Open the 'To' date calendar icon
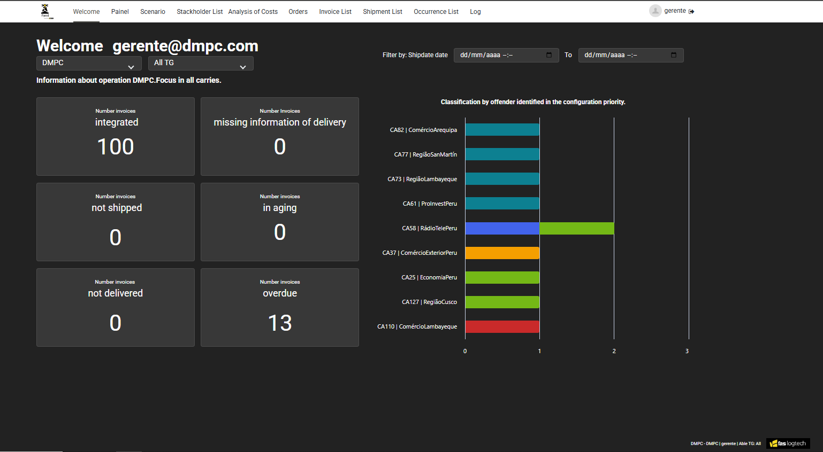 [673, 54]
